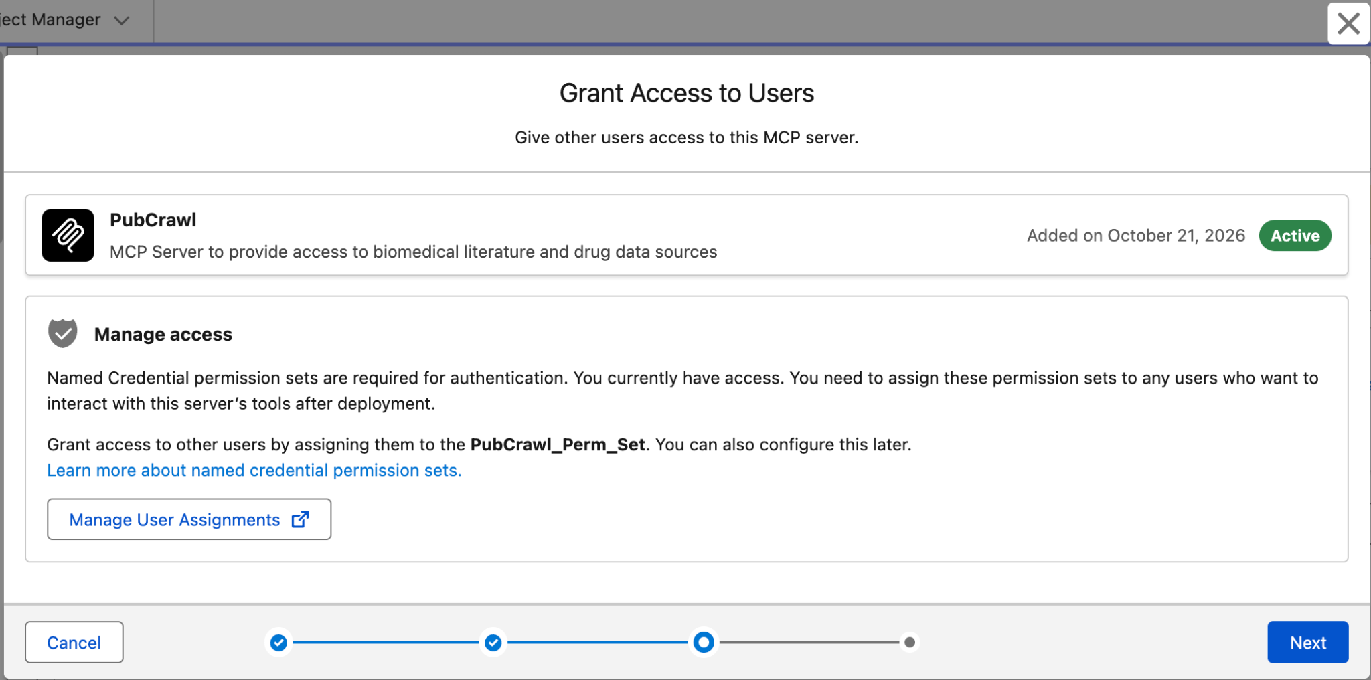Proceed with the Next button

pyautogui.click(x=1307, y=643)
